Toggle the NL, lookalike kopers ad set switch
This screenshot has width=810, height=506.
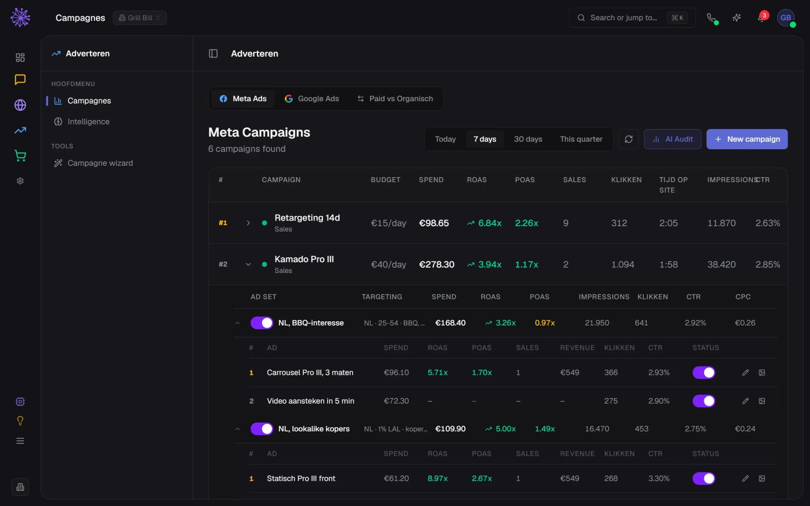[262, 429]
